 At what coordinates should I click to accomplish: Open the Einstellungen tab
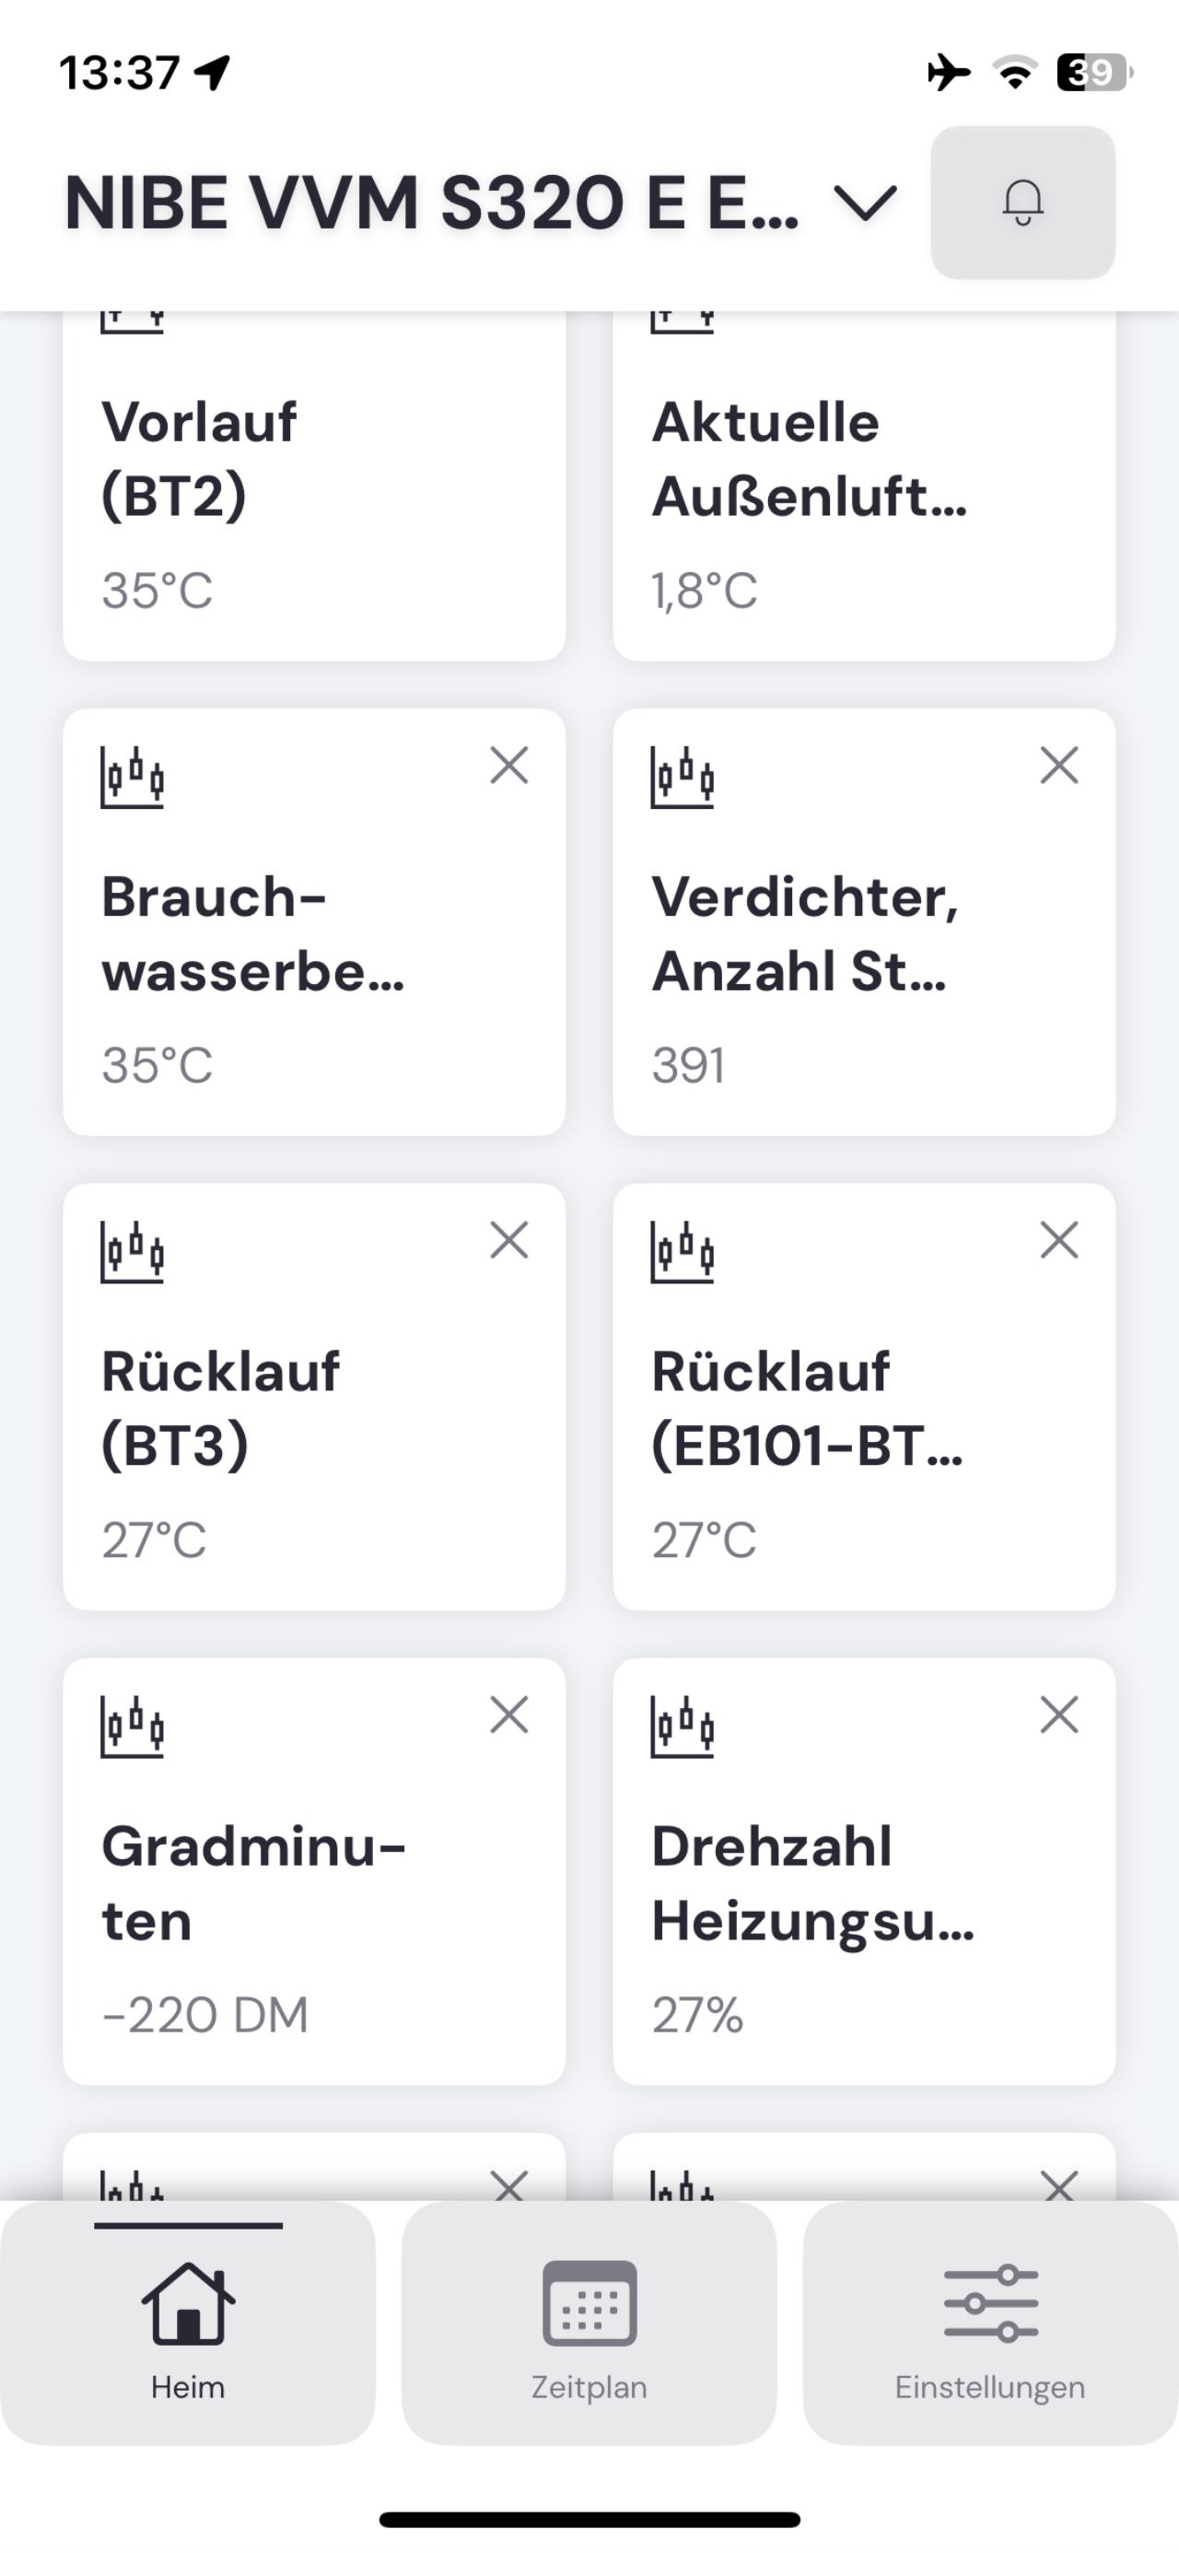[990, 2323]
